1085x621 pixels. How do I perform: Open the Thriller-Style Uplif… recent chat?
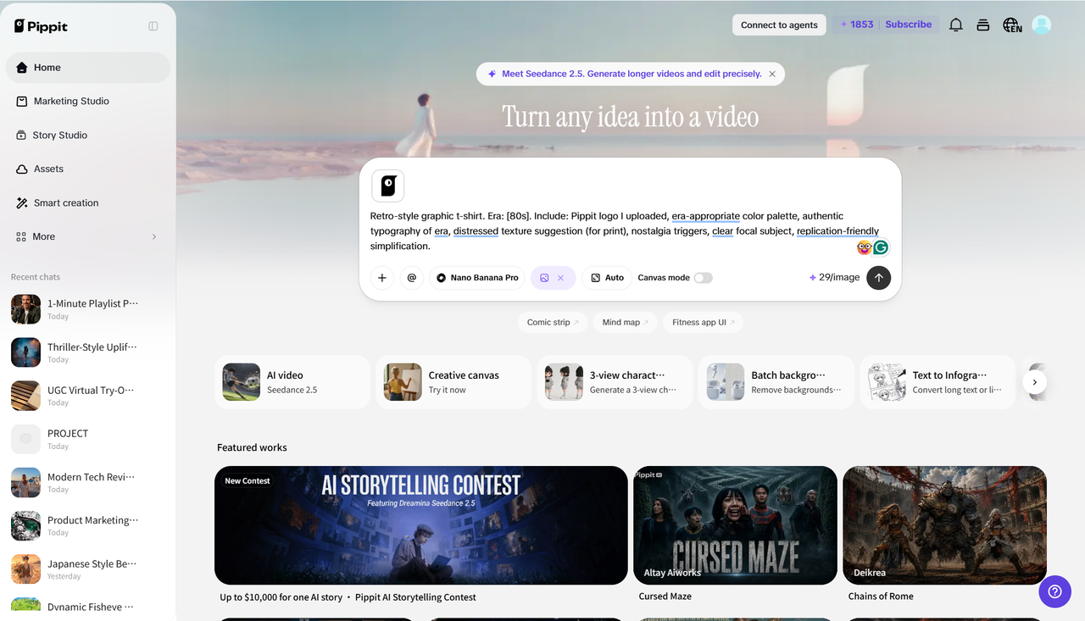[x=88, y=352]
